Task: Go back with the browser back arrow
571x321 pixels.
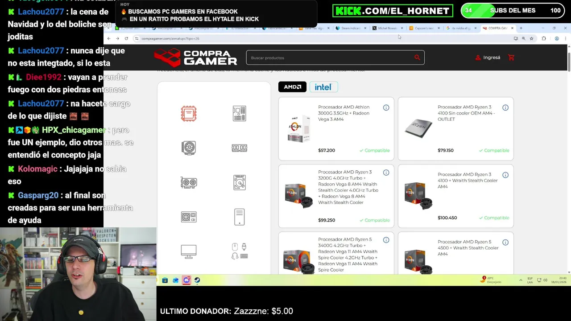Action: point(109,39)
